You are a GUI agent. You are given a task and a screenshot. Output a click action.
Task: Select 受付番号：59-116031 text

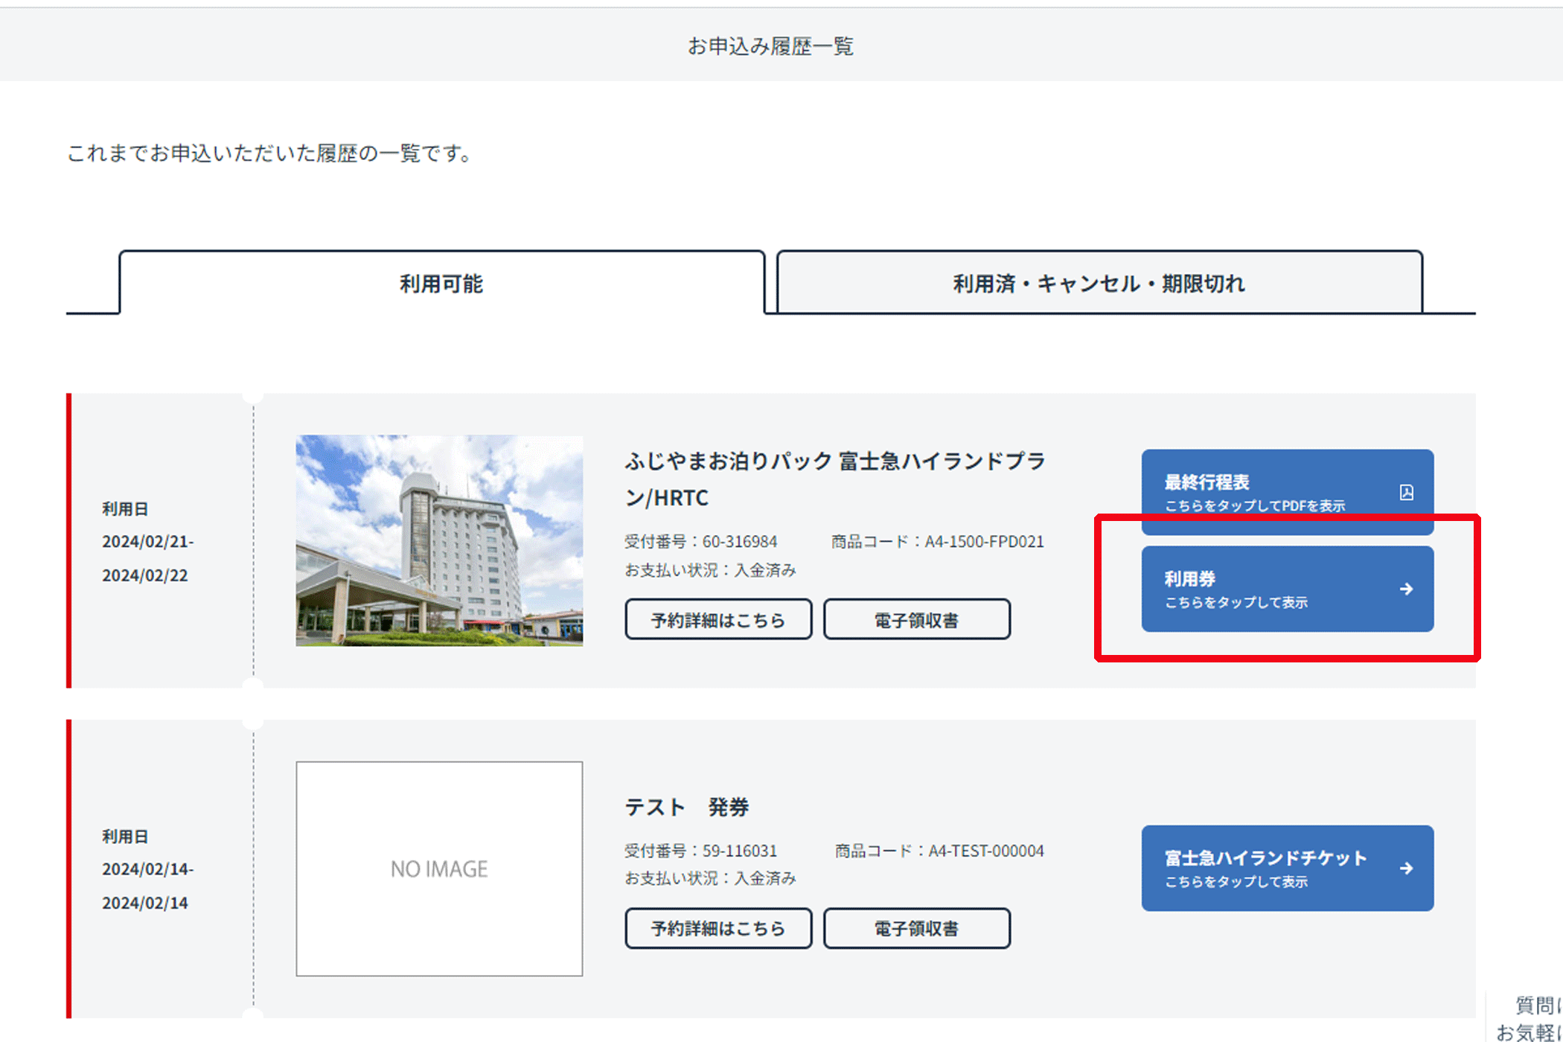700,850
